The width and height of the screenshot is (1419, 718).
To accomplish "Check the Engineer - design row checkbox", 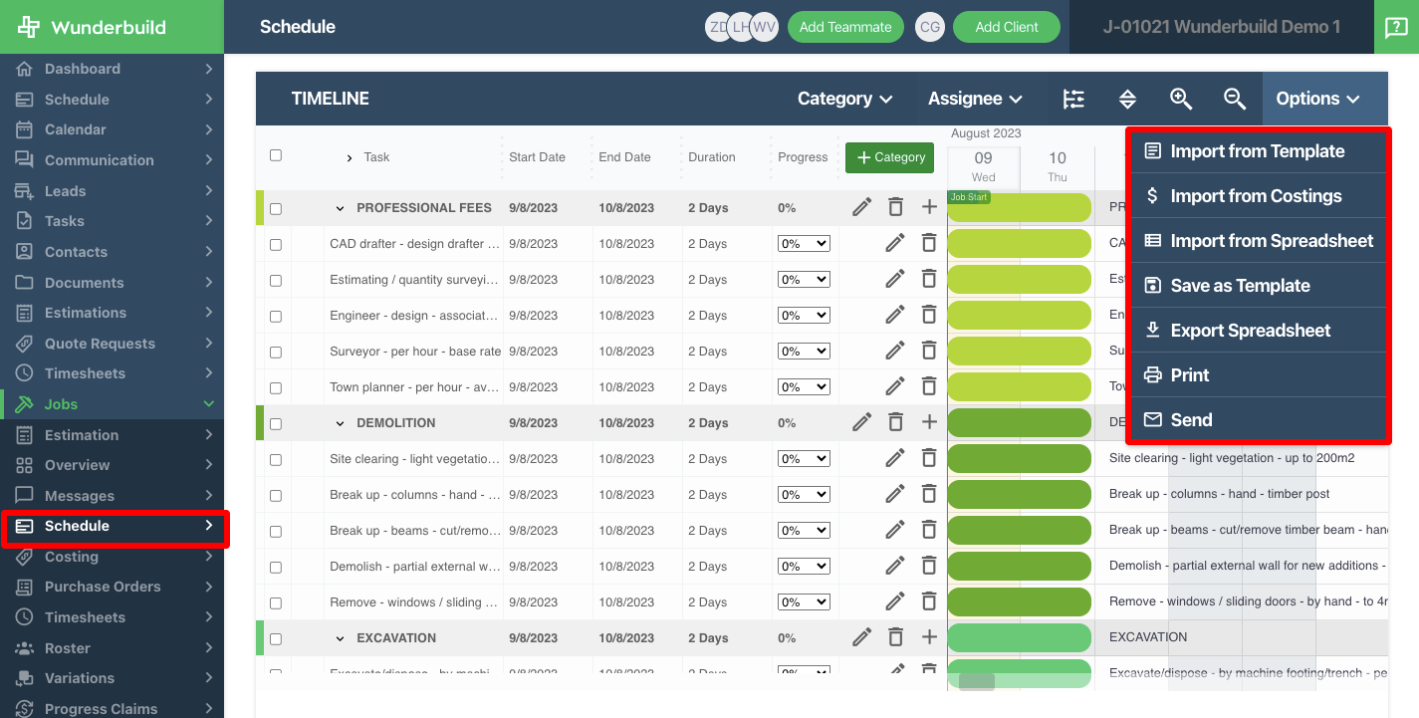I will point(276,317).
